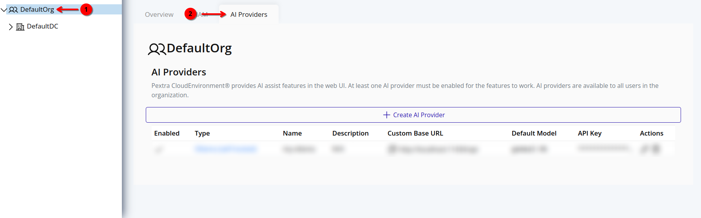Screen dimensions: 701x218
Task: Click the Default Model column header
Action: point(534,133)
